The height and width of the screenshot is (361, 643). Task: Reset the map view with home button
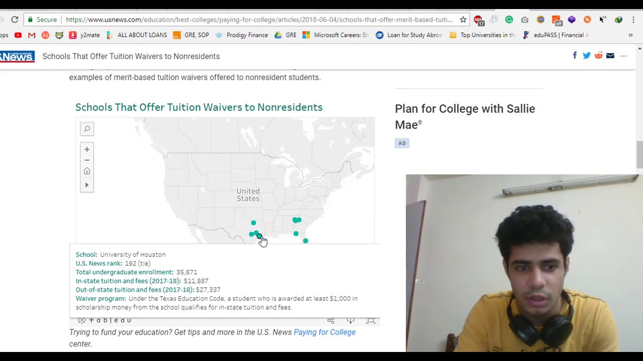[x=87, y=171]
